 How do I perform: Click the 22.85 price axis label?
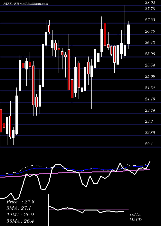pyautogui.click(x=150, y=133)
